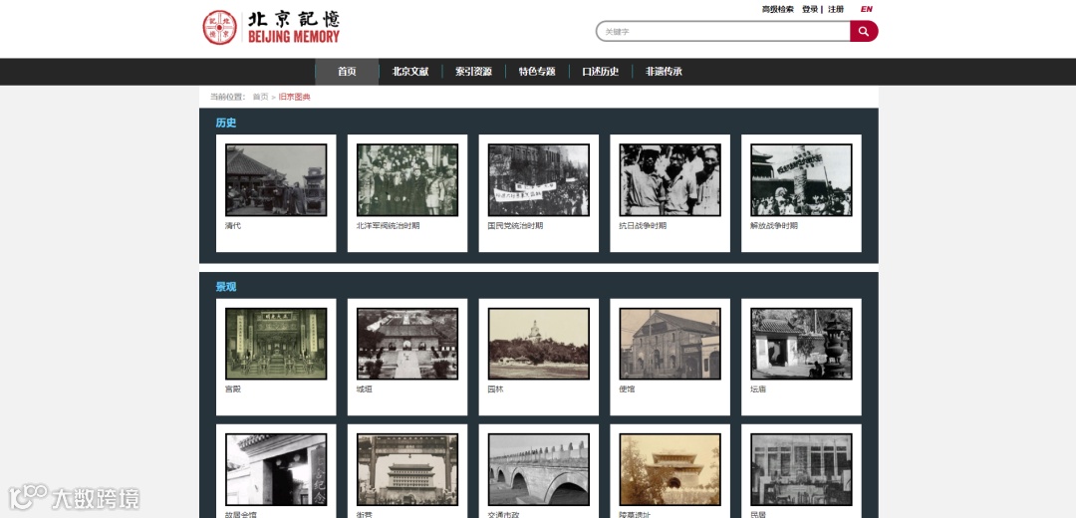Open the 非遗传承 navigation menu
The width and height of the screenshot is (1076, 518).
pos(664,72)
